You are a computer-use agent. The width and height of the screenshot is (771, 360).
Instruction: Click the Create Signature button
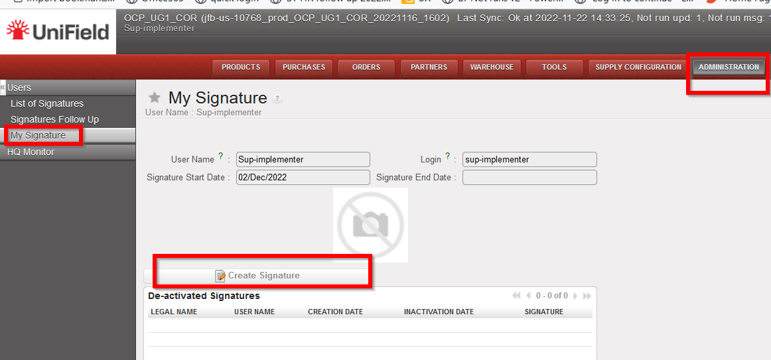tap(257, 276)
